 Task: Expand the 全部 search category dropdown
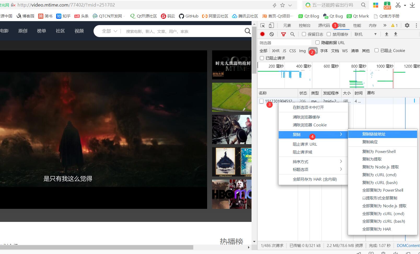tap(109, 31)
